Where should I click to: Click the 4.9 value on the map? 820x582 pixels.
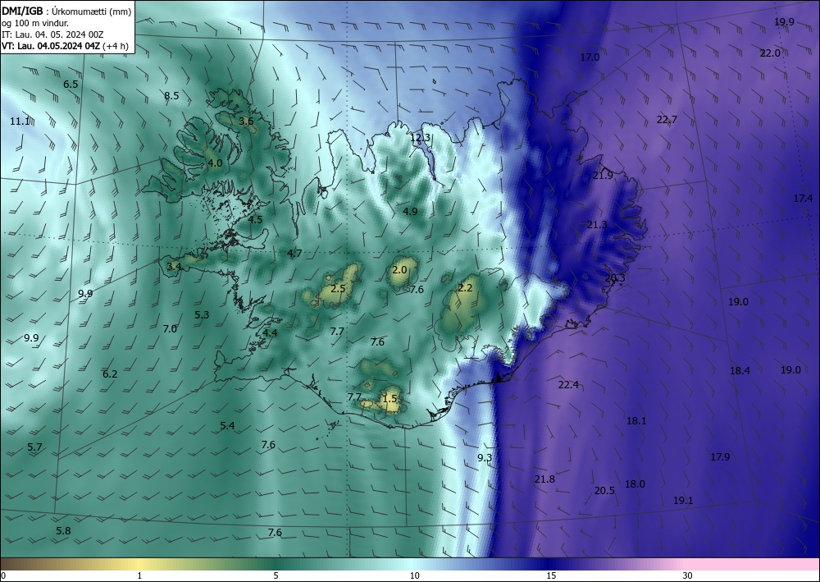click(x=410, y=212)
